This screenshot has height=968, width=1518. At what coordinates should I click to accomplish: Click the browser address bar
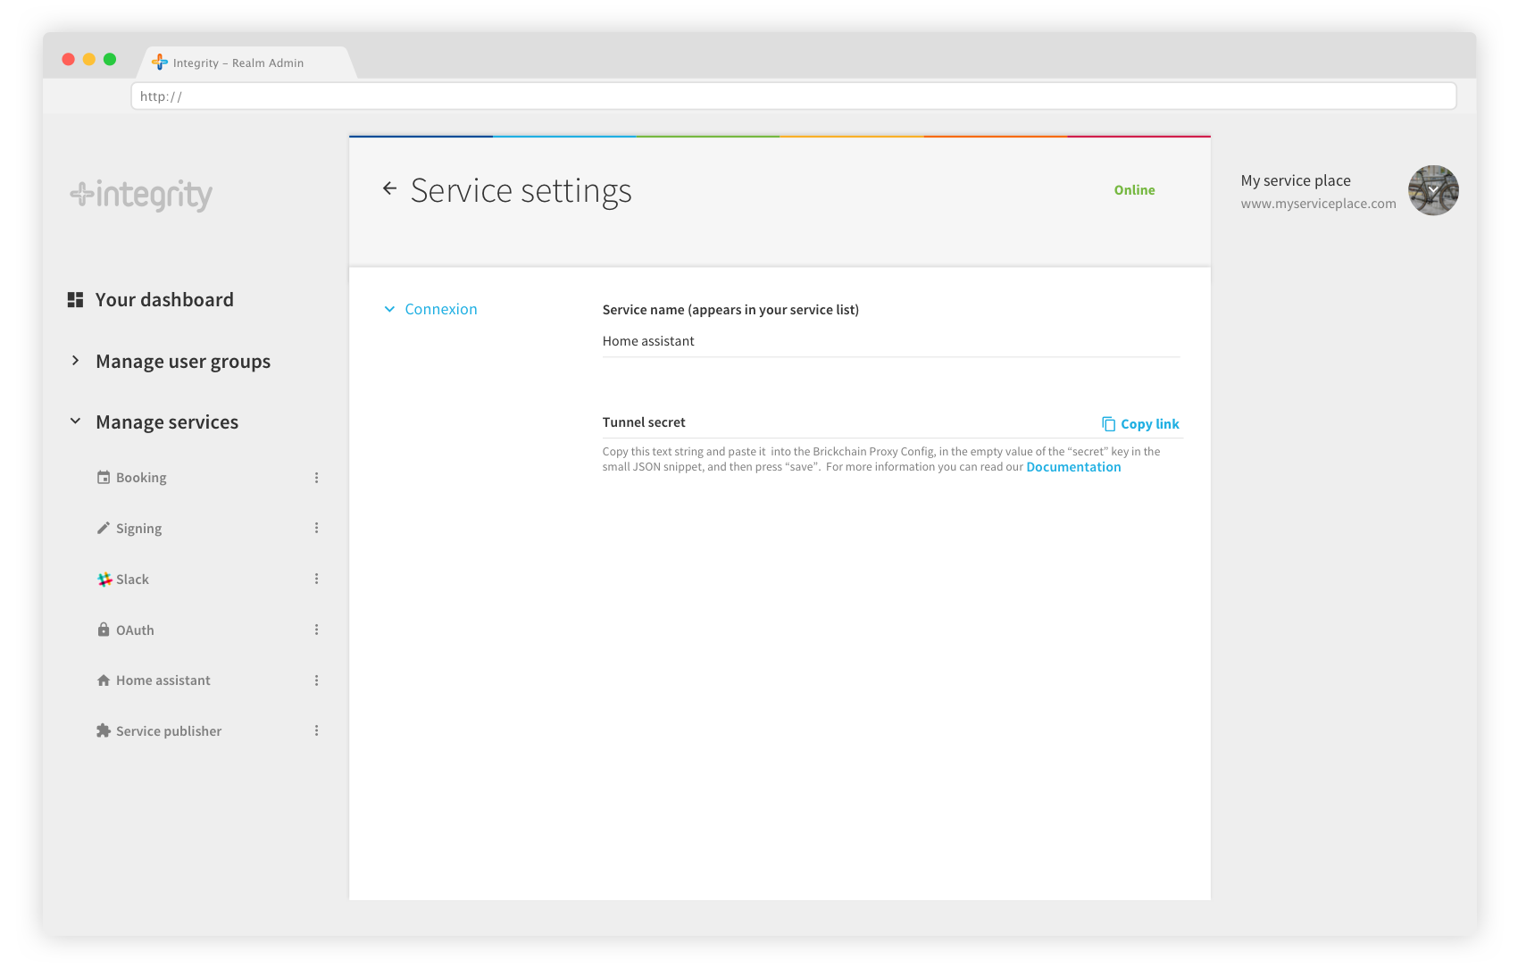tap(793, 96)
